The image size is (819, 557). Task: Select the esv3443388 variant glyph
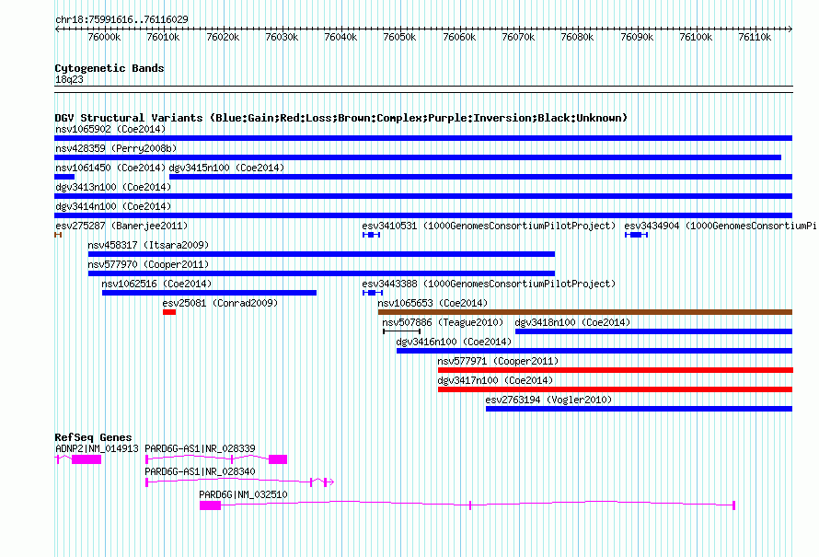tap(373, 293)
